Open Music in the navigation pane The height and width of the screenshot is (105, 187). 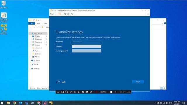(x=36, y=51)
